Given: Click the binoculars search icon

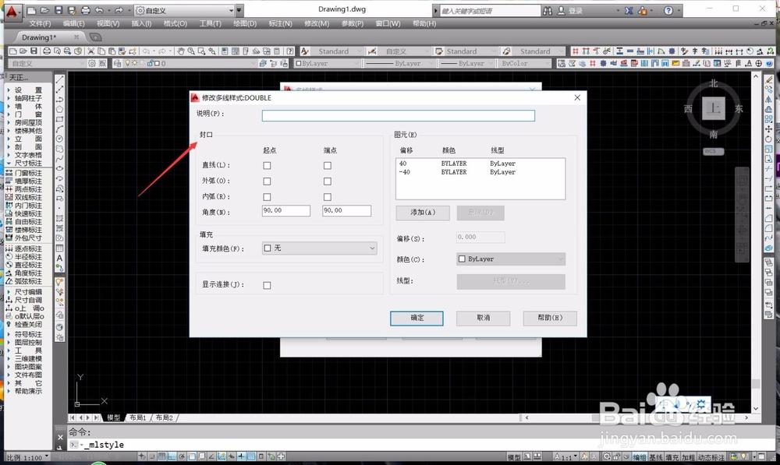Looking at the screenshot, I should tap(548, 10).
